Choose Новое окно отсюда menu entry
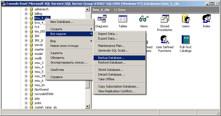221x116 pixels. (x=69, y=46)
